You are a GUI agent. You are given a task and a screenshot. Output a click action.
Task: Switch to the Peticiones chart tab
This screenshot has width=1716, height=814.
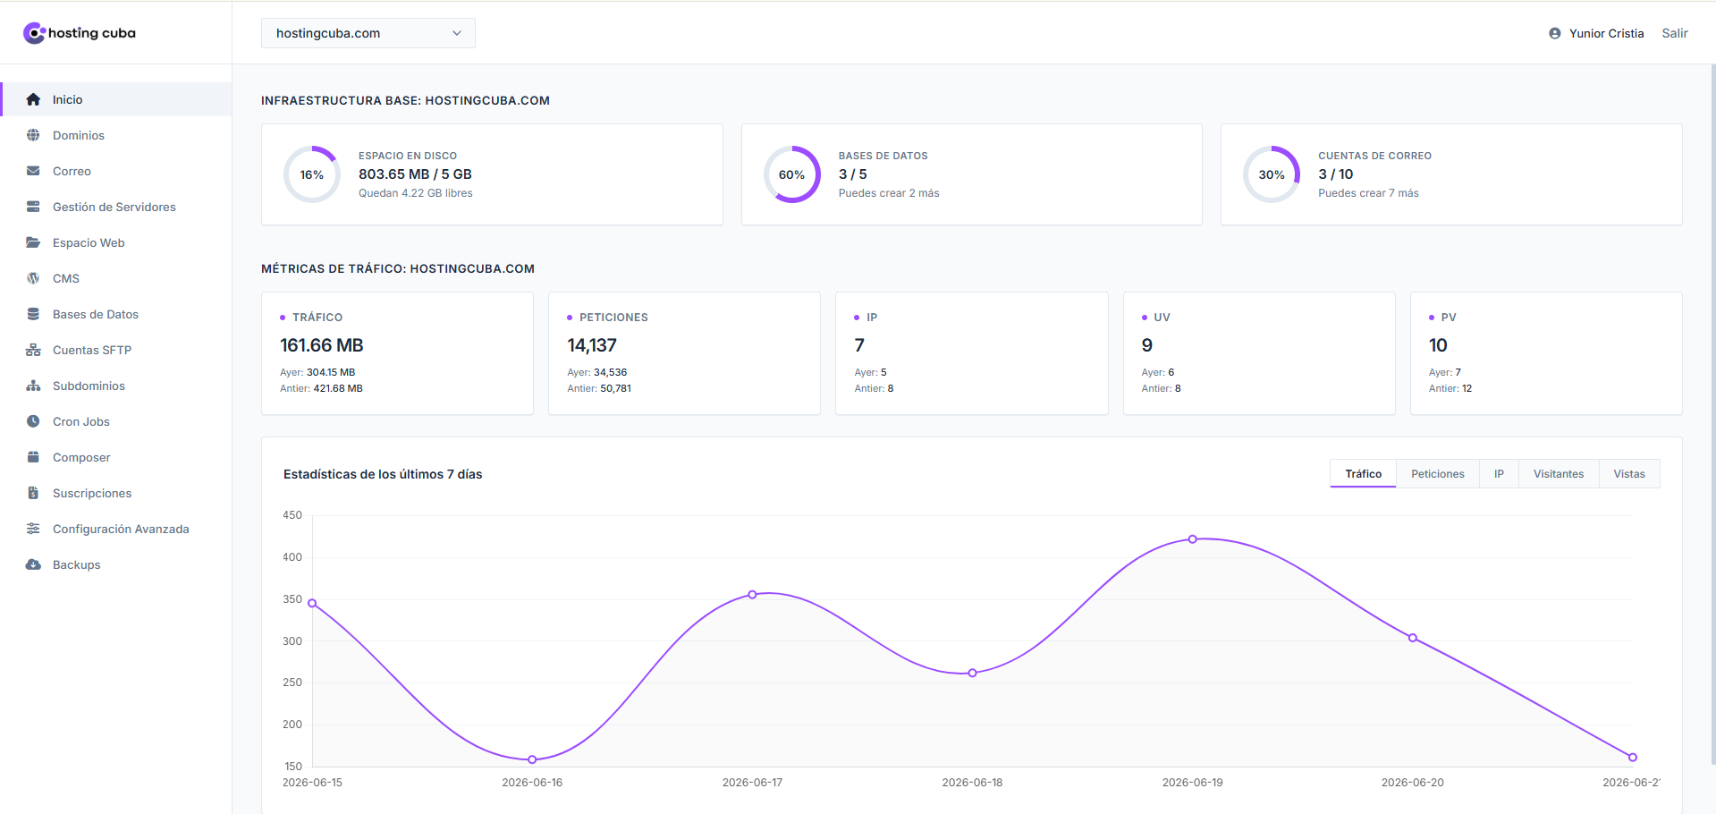click(1438, 474)
